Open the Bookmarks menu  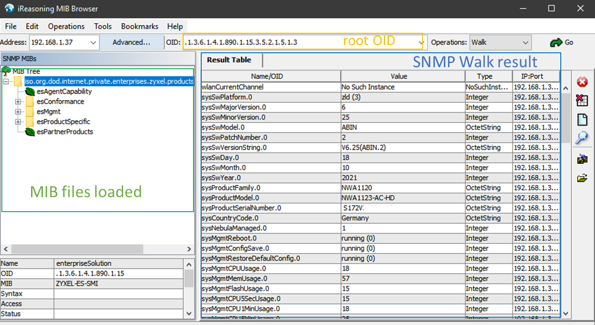139,26
